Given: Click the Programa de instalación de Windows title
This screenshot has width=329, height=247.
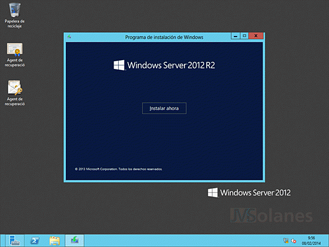Looking at the screenshot, I should [x=164, y=37].
